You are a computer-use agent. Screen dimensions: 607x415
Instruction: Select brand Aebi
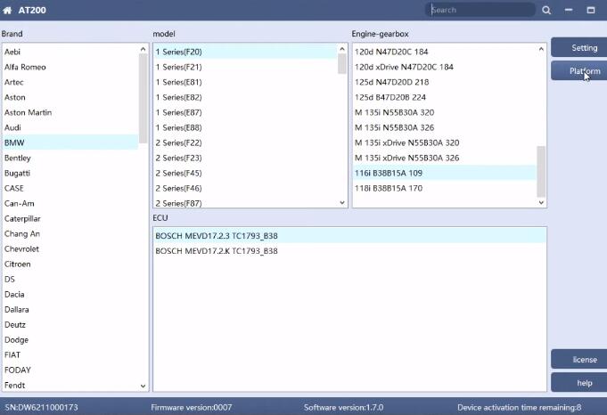pos(70,52)
